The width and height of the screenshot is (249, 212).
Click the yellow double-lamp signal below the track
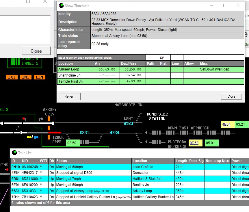click(x=30, y=137)
